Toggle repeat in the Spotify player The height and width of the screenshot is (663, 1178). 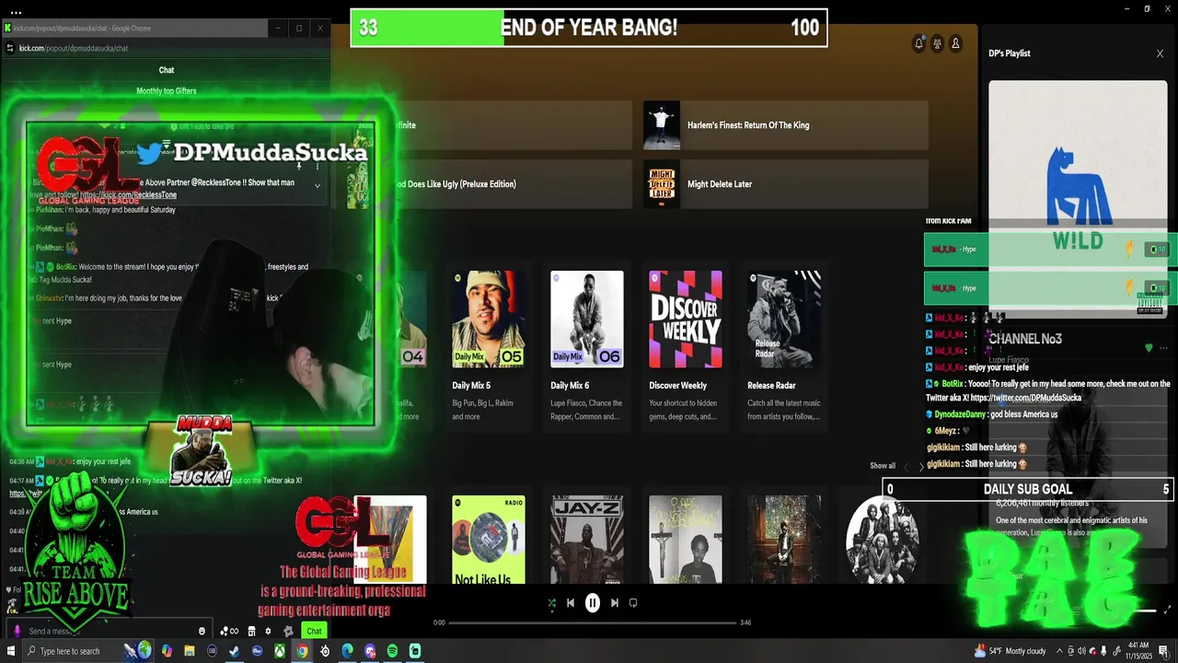click(633, 603)
